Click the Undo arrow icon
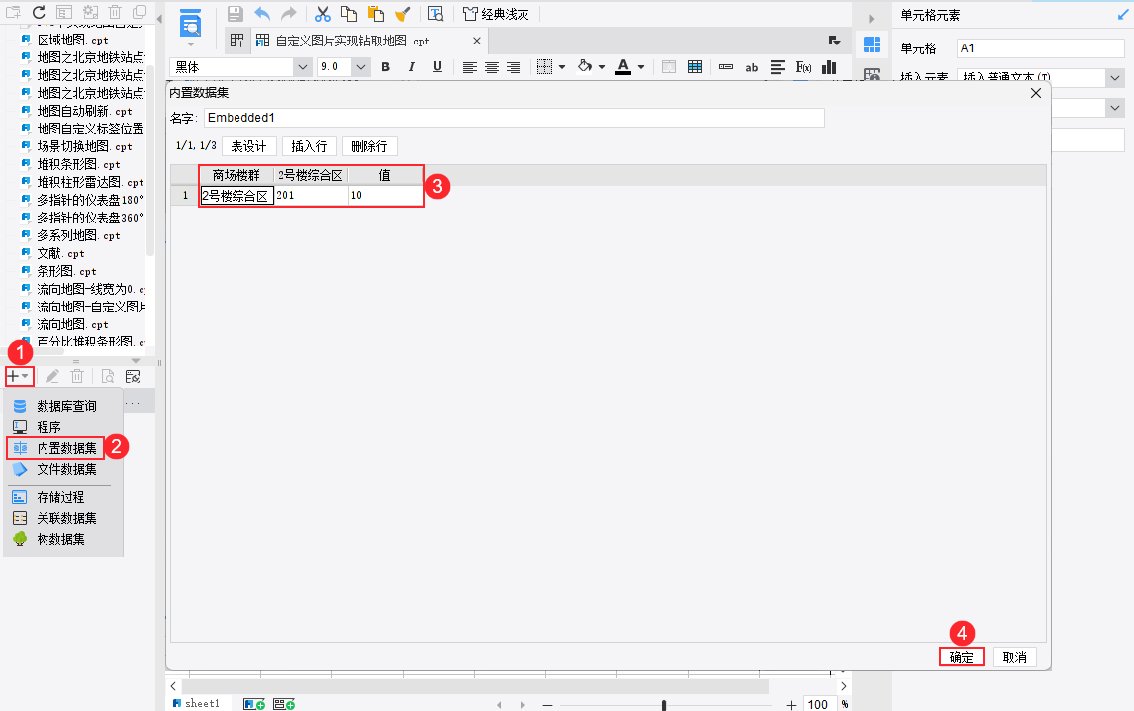This screenshot has width=1134, height=711. (262, 14)
